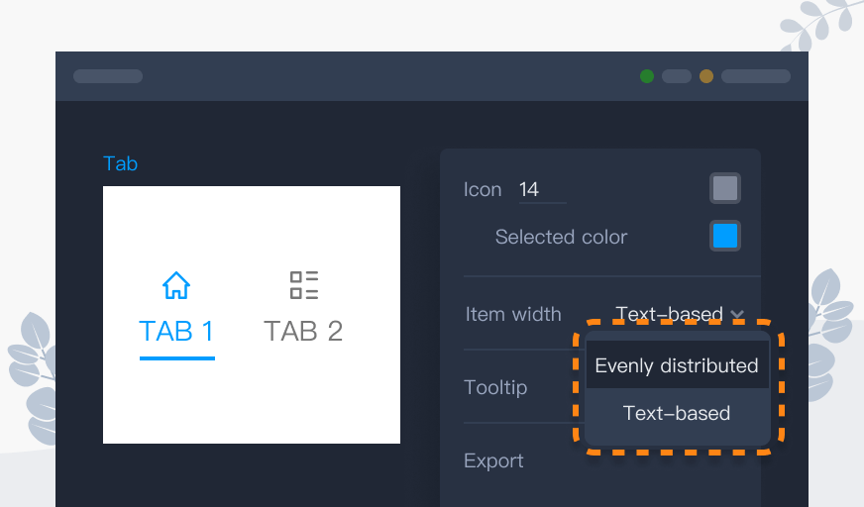864x507 pixels.
Task: Click the short pill beside the green dot
Action: point(677,76)
